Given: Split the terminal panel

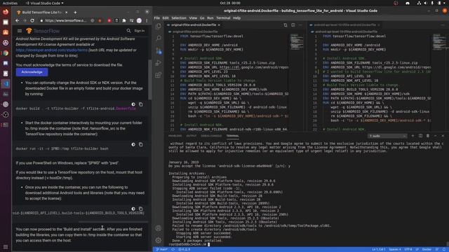Looking at the screenshot, I should tap(420, 136).
